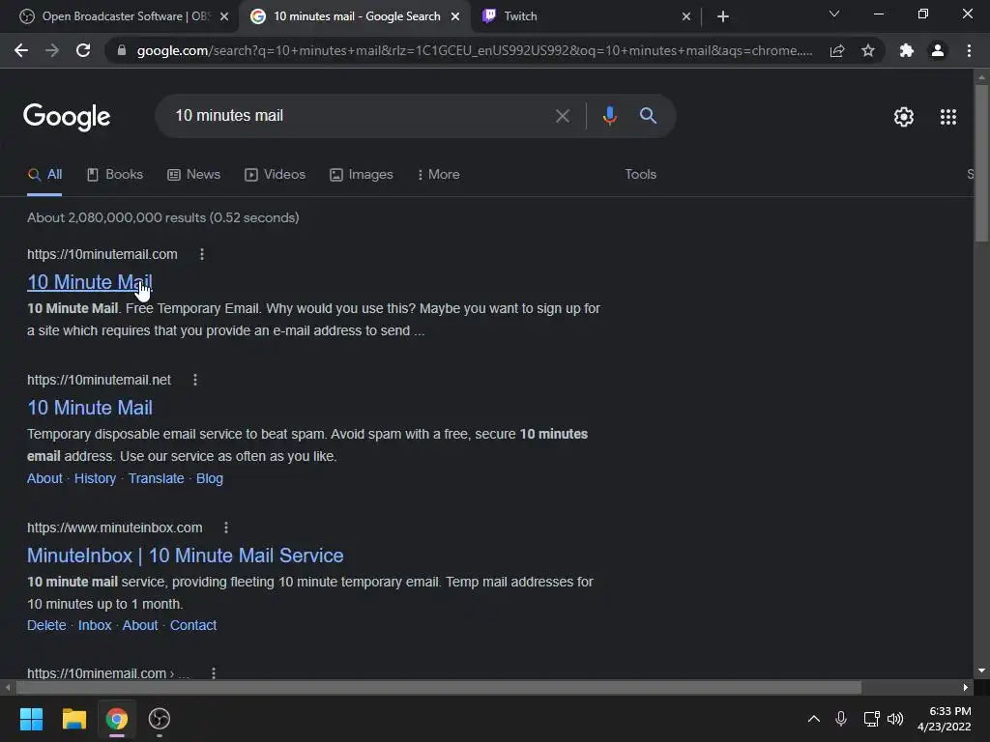Image resolution: width=990 pixels, height=742 pixels.
Task: Open options for the minuteinbox.com result
Action: (226, 528)
